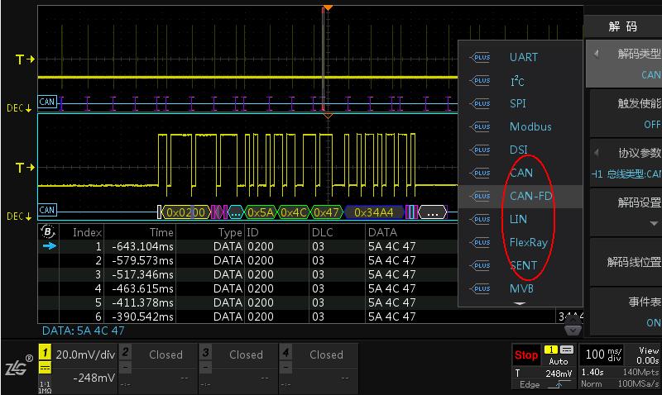The height and width of the screenshot is (395, 662).
Task: Click the B bookmark icon in table header
Action: 48,232
